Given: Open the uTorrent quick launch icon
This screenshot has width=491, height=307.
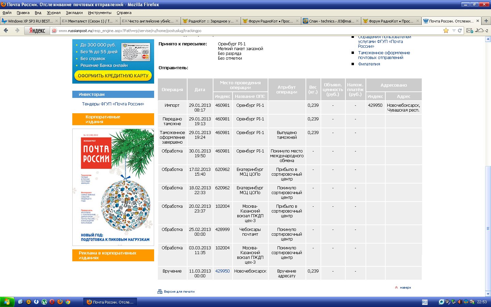Looking at the screenshot, I should point(44,302).
